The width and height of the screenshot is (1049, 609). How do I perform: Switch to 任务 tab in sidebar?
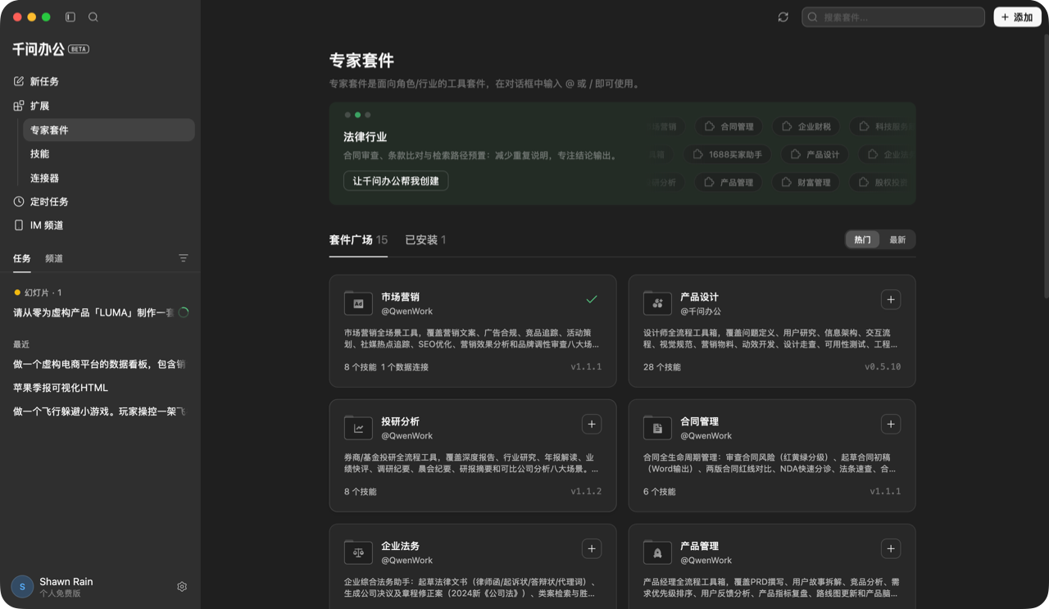(x=22, y=258)
